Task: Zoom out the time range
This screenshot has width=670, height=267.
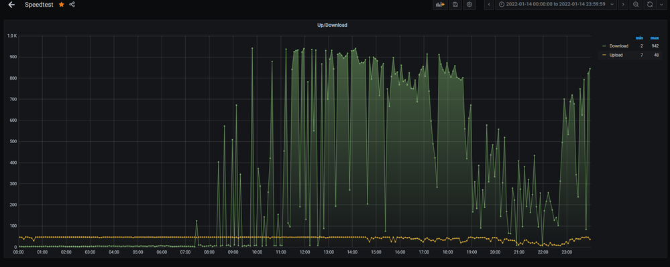Action: click(636, 4)
